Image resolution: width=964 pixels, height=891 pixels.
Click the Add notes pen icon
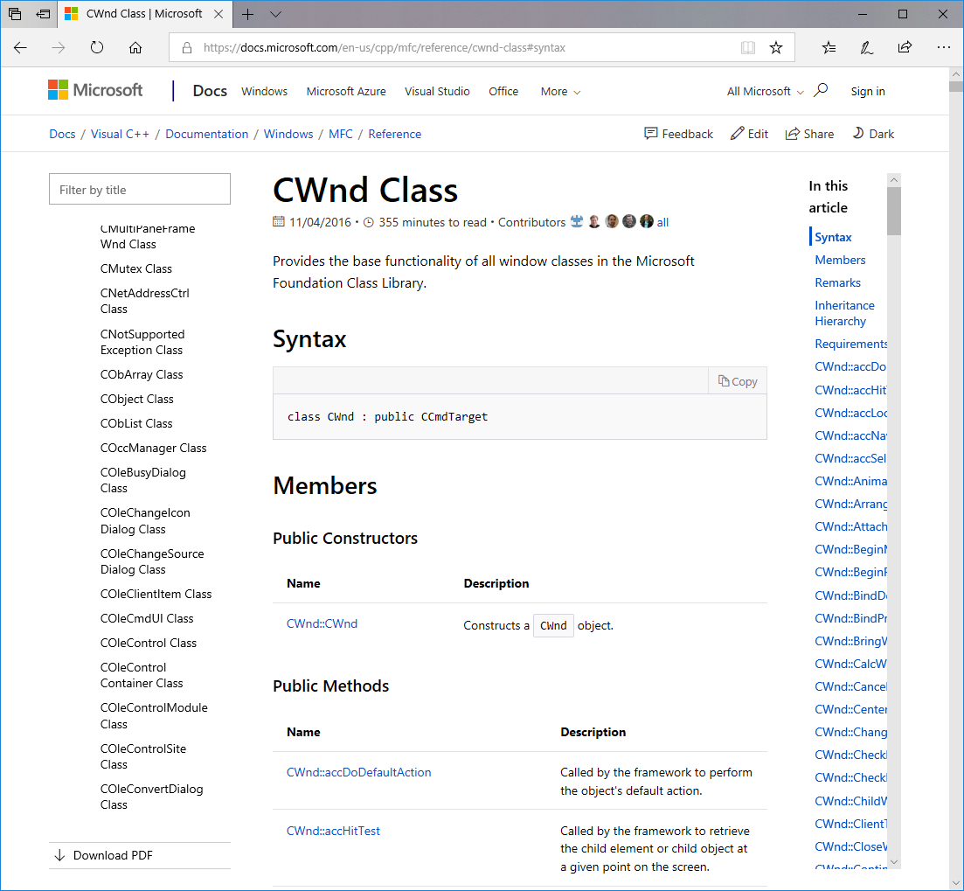(867, 47)
